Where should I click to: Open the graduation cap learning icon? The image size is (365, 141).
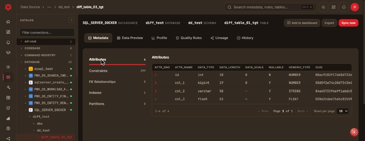pos(8,53)
